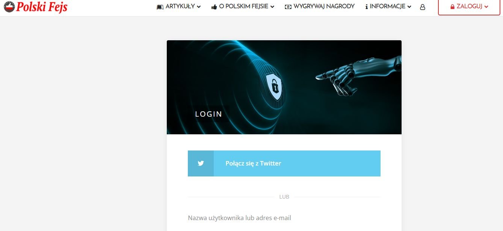This screenshot has height=231, width=503.
Task: Click the login banner image with robot hand
Action: point(284,87)
